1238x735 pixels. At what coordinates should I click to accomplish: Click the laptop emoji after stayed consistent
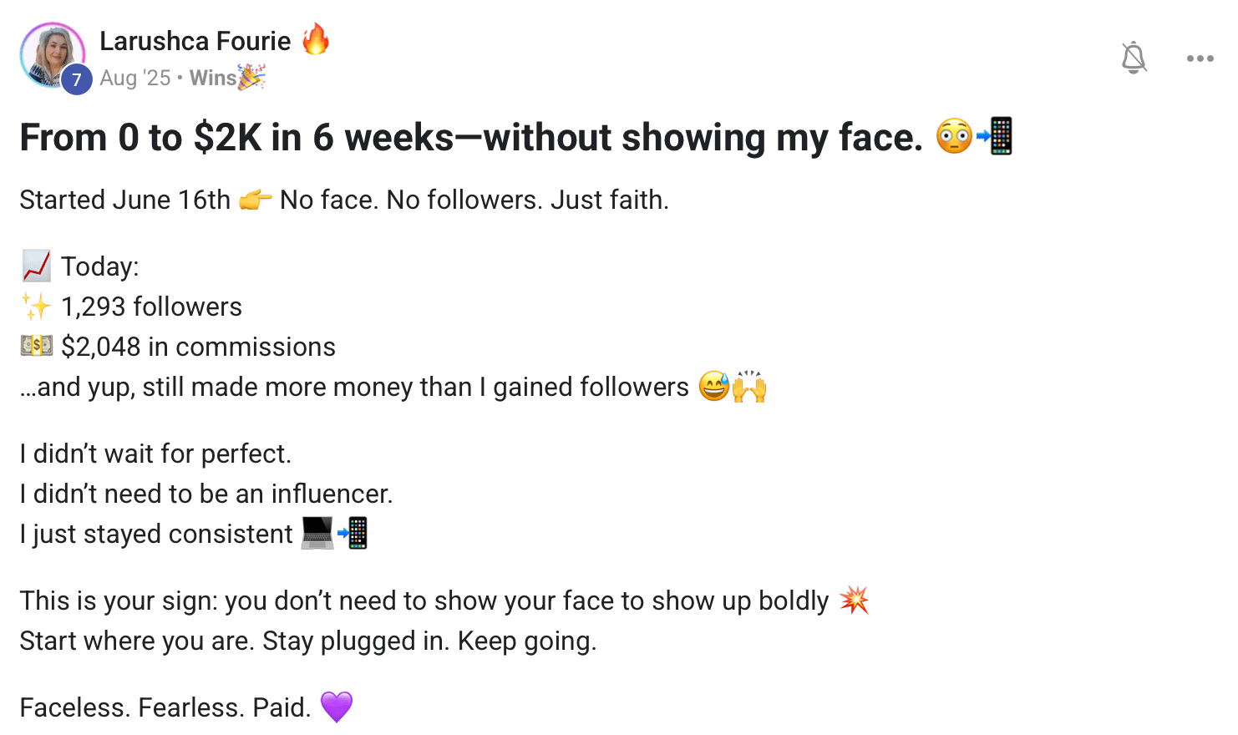pyautogui.click(x=317, y=533)
